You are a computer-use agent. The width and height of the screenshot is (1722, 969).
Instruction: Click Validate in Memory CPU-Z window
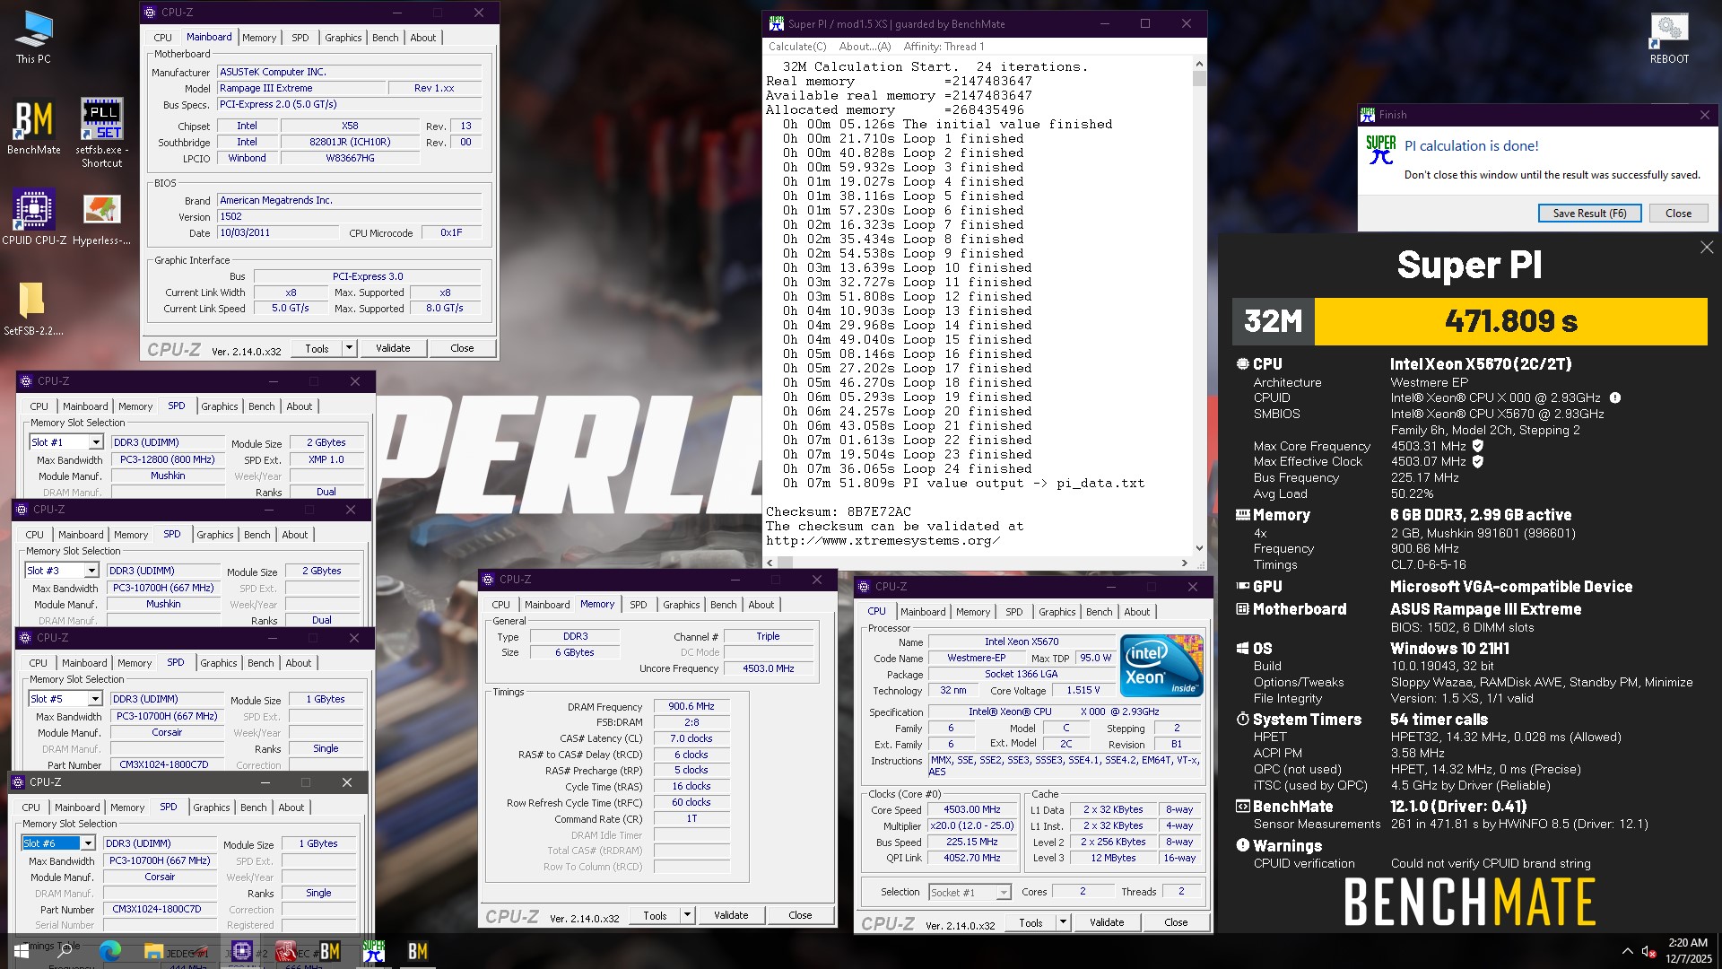click(731, 915)
